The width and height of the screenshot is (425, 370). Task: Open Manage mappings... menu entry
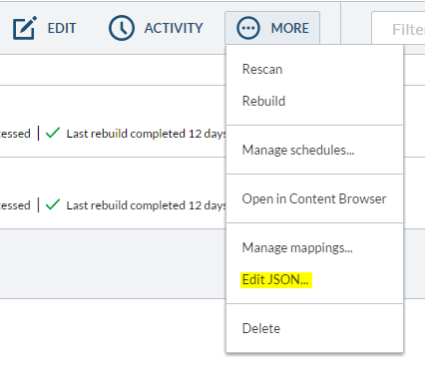297,247
